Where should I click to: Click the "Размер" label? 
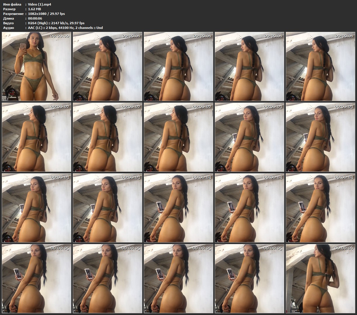tap(9, 9)
